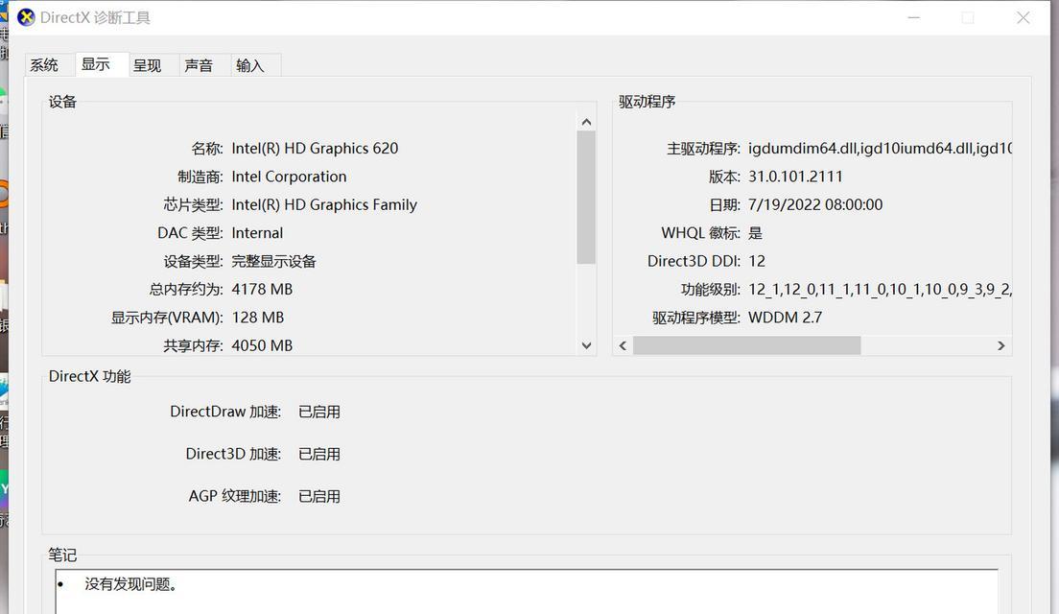Click the 功能级别 label
The width and height of the screenshot is (1059, 614).
point(711,290)
